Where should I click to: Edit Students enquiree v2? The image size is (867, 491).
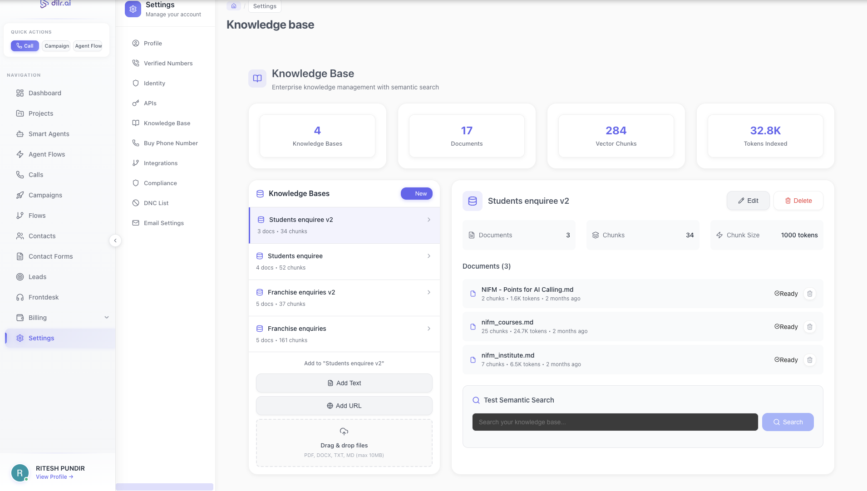click(748, 201)
